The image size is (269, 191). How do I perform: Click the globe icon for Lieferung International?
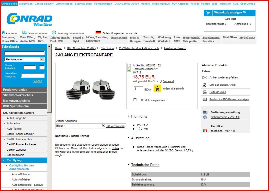click(54, 33)
